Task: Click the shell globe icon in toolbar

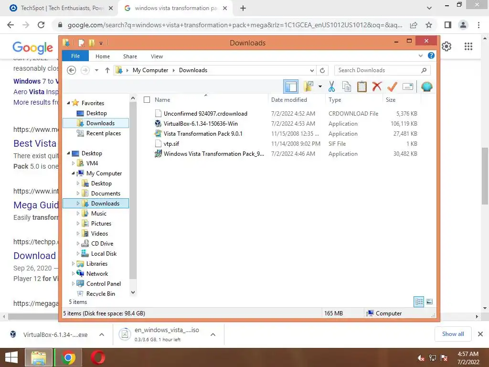Action: (426, 86)
